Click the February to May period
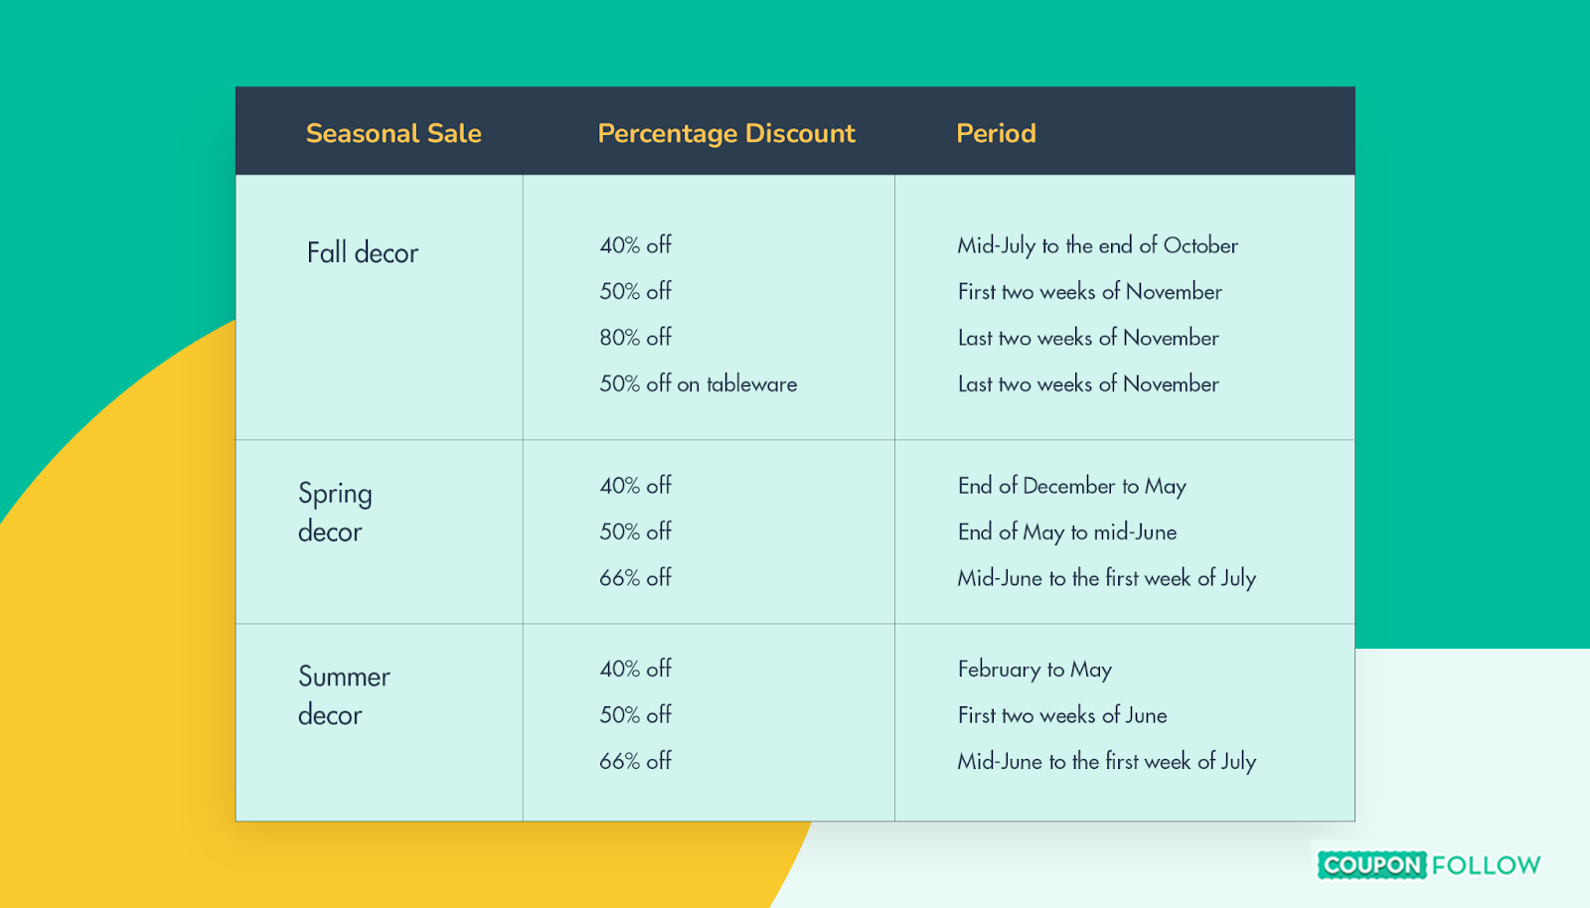 [x=1034, y=670]
